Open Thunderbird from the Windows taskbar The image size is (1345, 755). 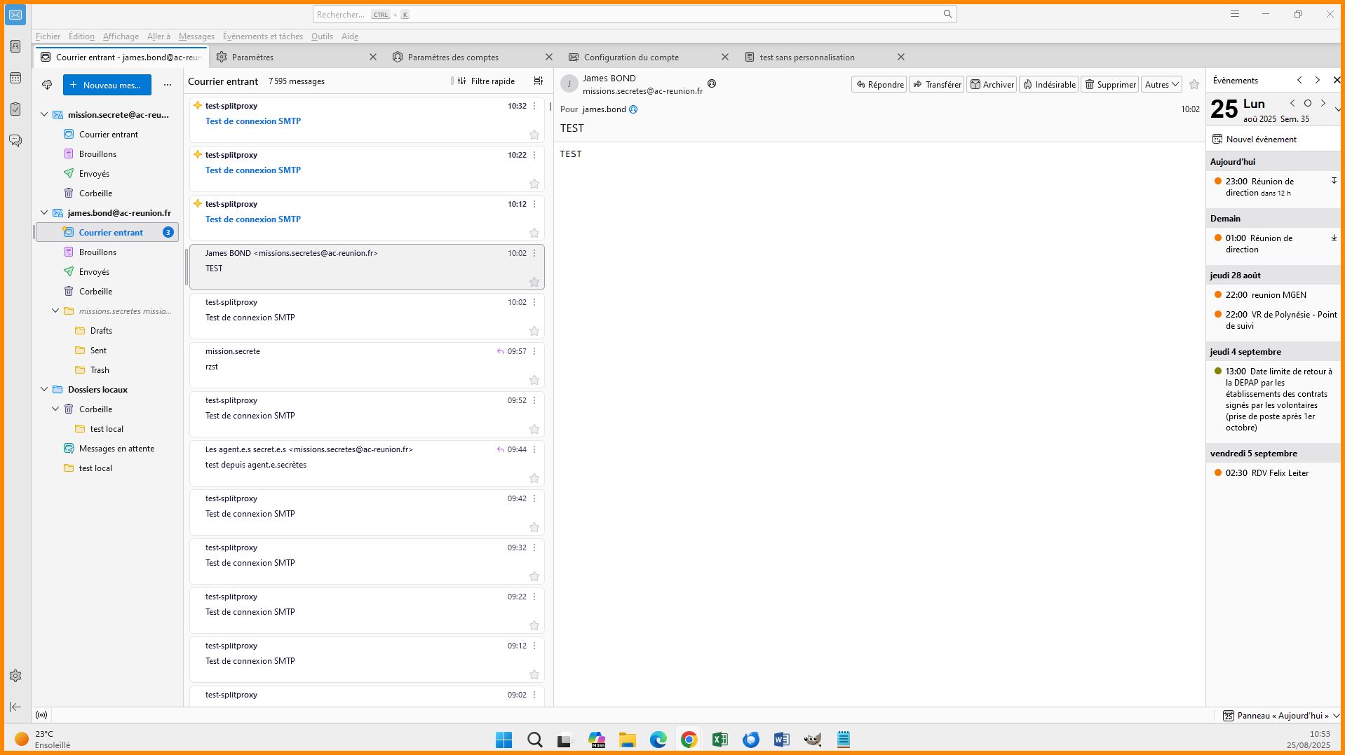(751, 740)
